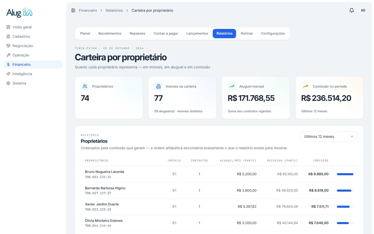Click the R$ 9.880,00 commission value
374x234 pixels.
pos(318,174)
